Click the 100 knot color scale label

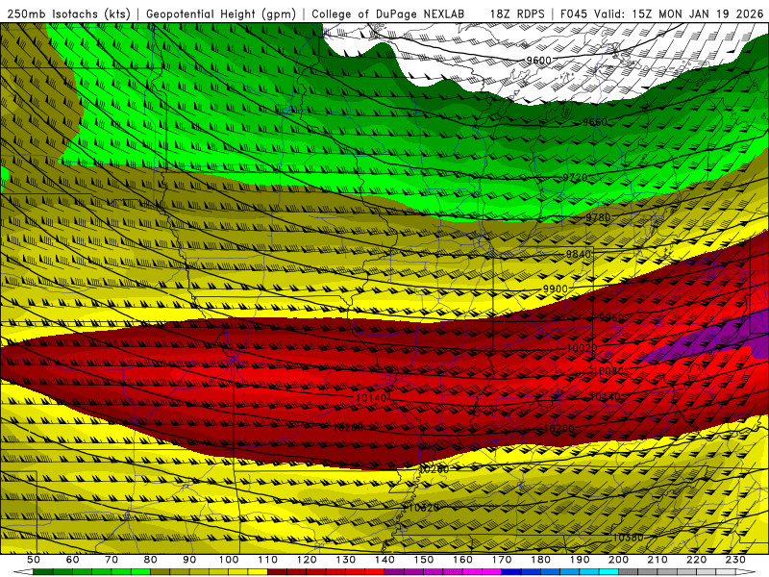[229, 560]
